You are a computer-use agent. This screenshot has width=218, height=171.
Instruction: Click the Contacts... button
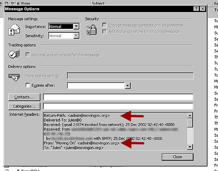coord(24,97)
